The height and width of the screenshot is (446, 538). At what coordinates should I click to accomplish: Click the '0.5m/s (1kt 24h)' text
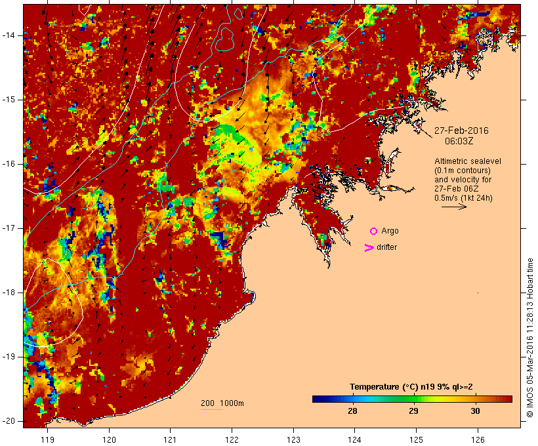point(463,198)
